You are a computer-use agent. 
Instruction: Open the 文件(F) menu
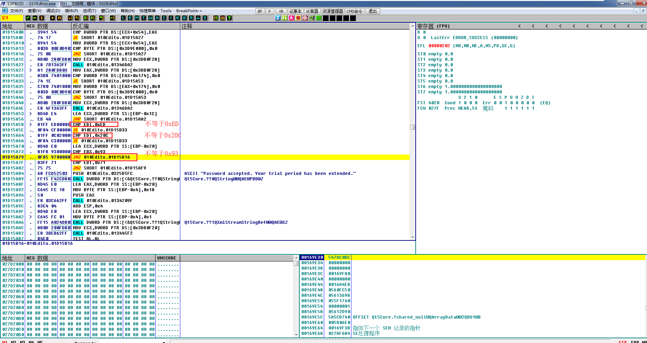pos(16,11)
